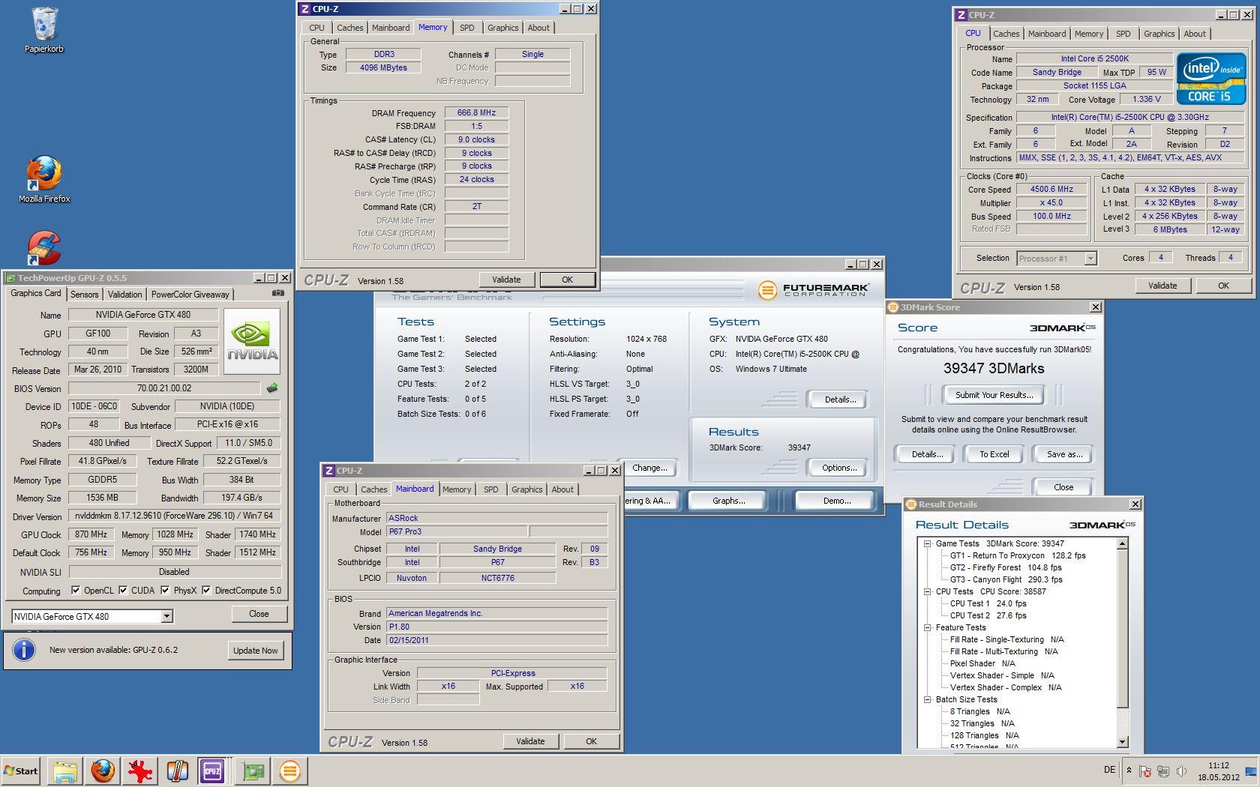Viewport: 1260px width, 787px height.
Task: Open Graphics tab in mainboard CPU-Z window
Action: (x=526, y=489)
